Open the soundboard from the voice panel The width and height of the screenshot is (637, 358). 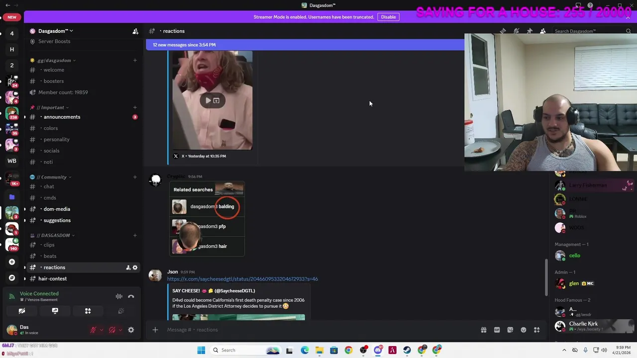[120, 311]
